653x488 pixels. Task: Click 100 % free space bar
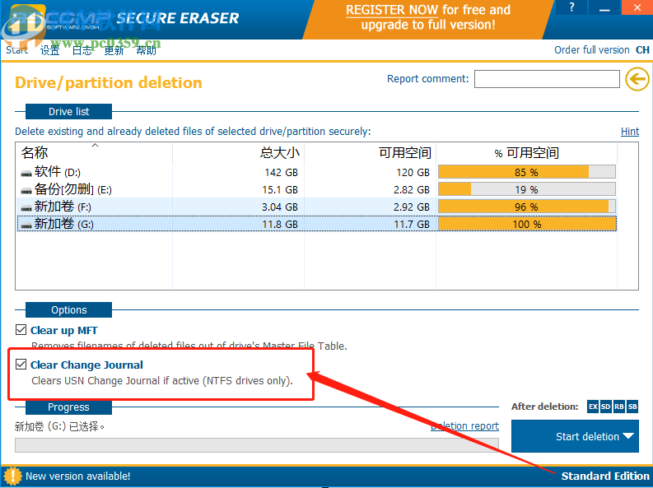point(527,224)
